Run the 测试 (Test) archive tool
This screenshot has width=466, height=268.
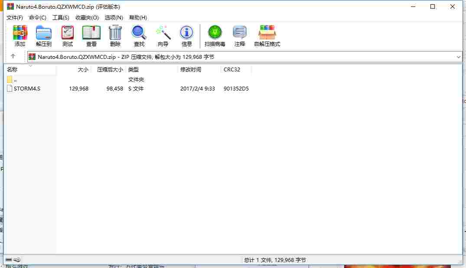tap(68, 36)
